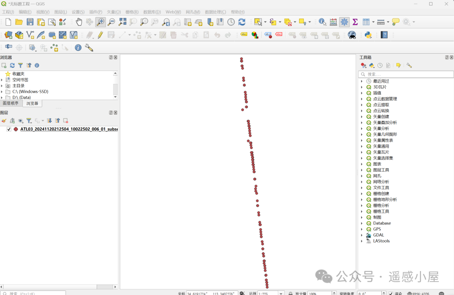The image size is (454, 295).
Task: Click the coordinate field in status bar
Action: click(212, 293)
